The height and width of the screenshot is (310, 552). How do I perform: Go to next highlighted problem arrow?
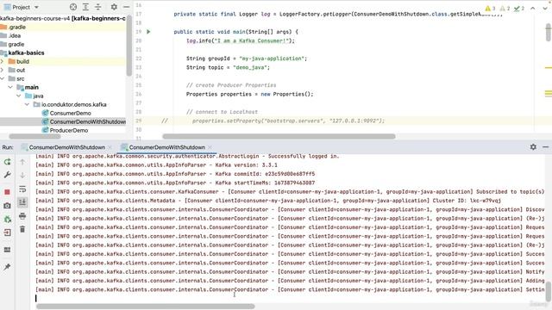545,8
